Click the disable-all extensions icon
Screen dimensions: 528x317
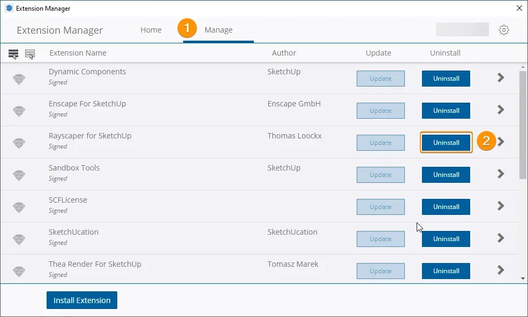pos(30,54)
